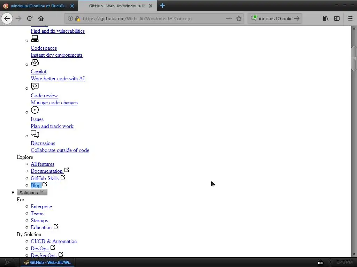
Task: Switch to the DuckDuckGo search tab
Action: (x=39, y=6)
